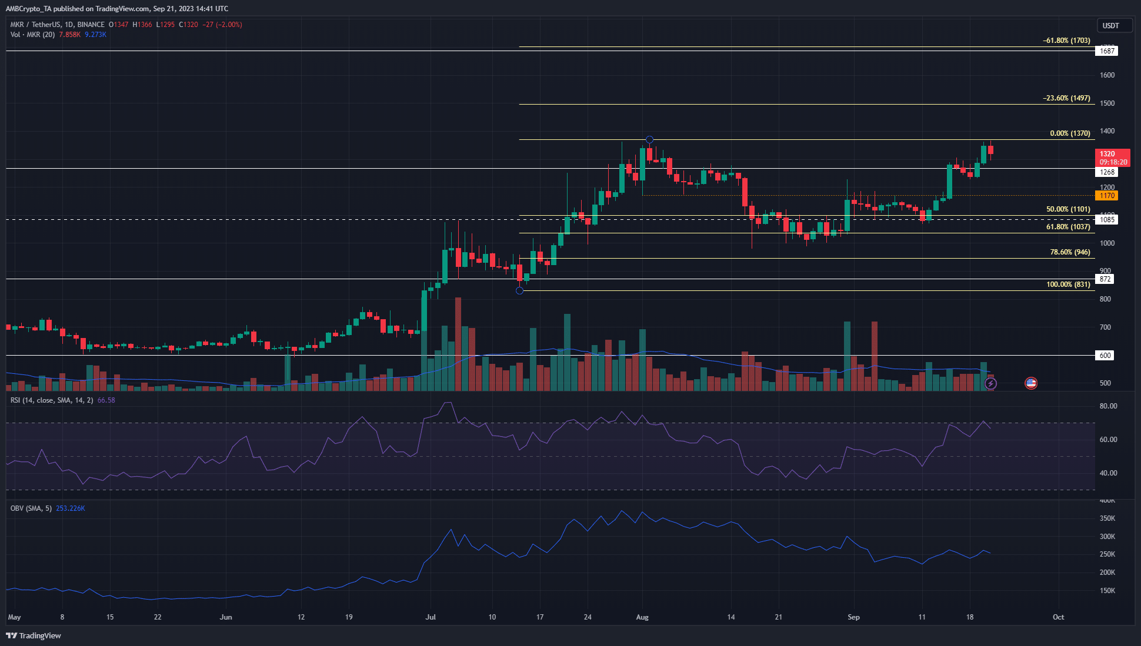The image size is (1141, 646).
Task: Click the 1085 dashed line price tag
Action: 1106,220
